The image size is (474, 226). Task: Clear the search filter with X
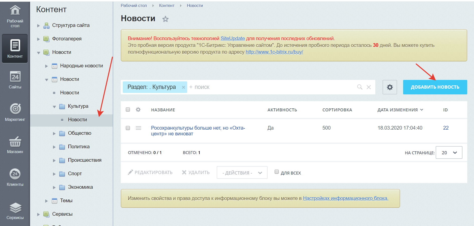click(369, 87)
